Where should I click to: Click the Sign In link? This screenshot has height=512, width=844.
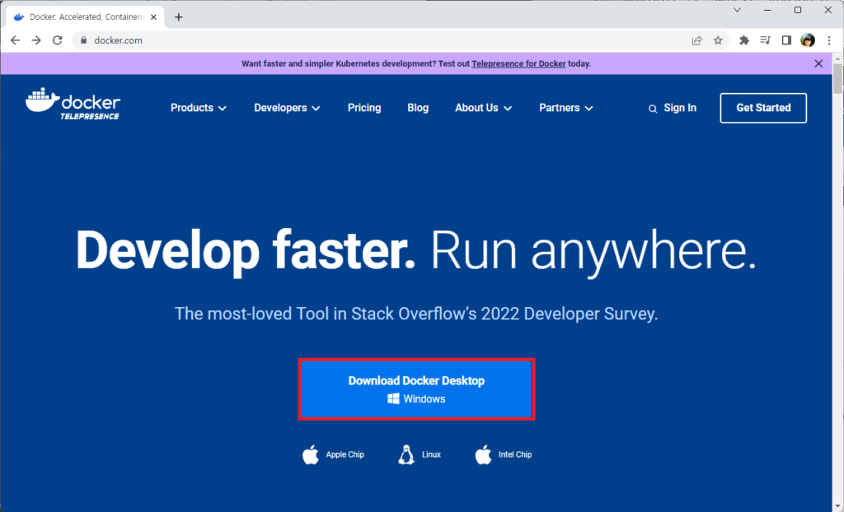pyautogui.click(x=680, y=108)
